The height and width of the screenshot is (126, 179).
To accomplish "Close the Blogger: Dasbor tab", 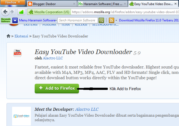I will [x=74, y=4].
